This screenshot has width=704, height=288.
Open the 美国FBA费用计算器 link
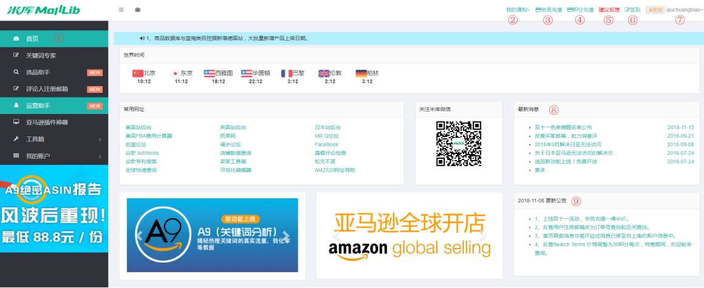[149, 136]
